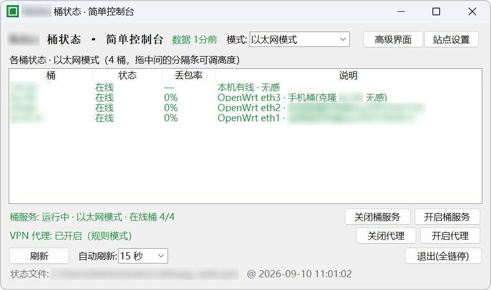Click the 数据 1分前 label
The width and height of the screenshot is (491, 290).
[x=195, y=39]
